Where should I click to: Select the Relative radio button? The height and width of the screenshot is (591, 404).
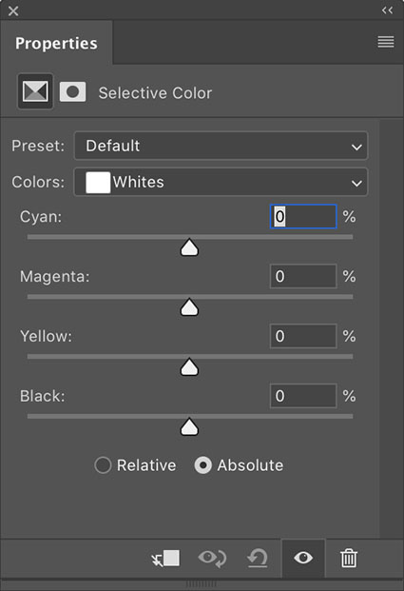pos(103,465)
